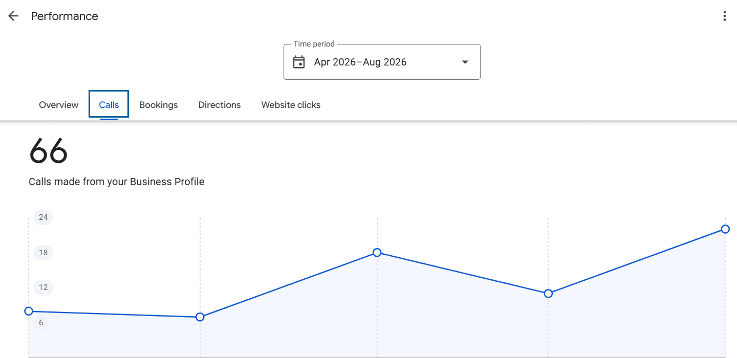View the Directions tab
Screen dimensions: 737x358
[220, 105]
